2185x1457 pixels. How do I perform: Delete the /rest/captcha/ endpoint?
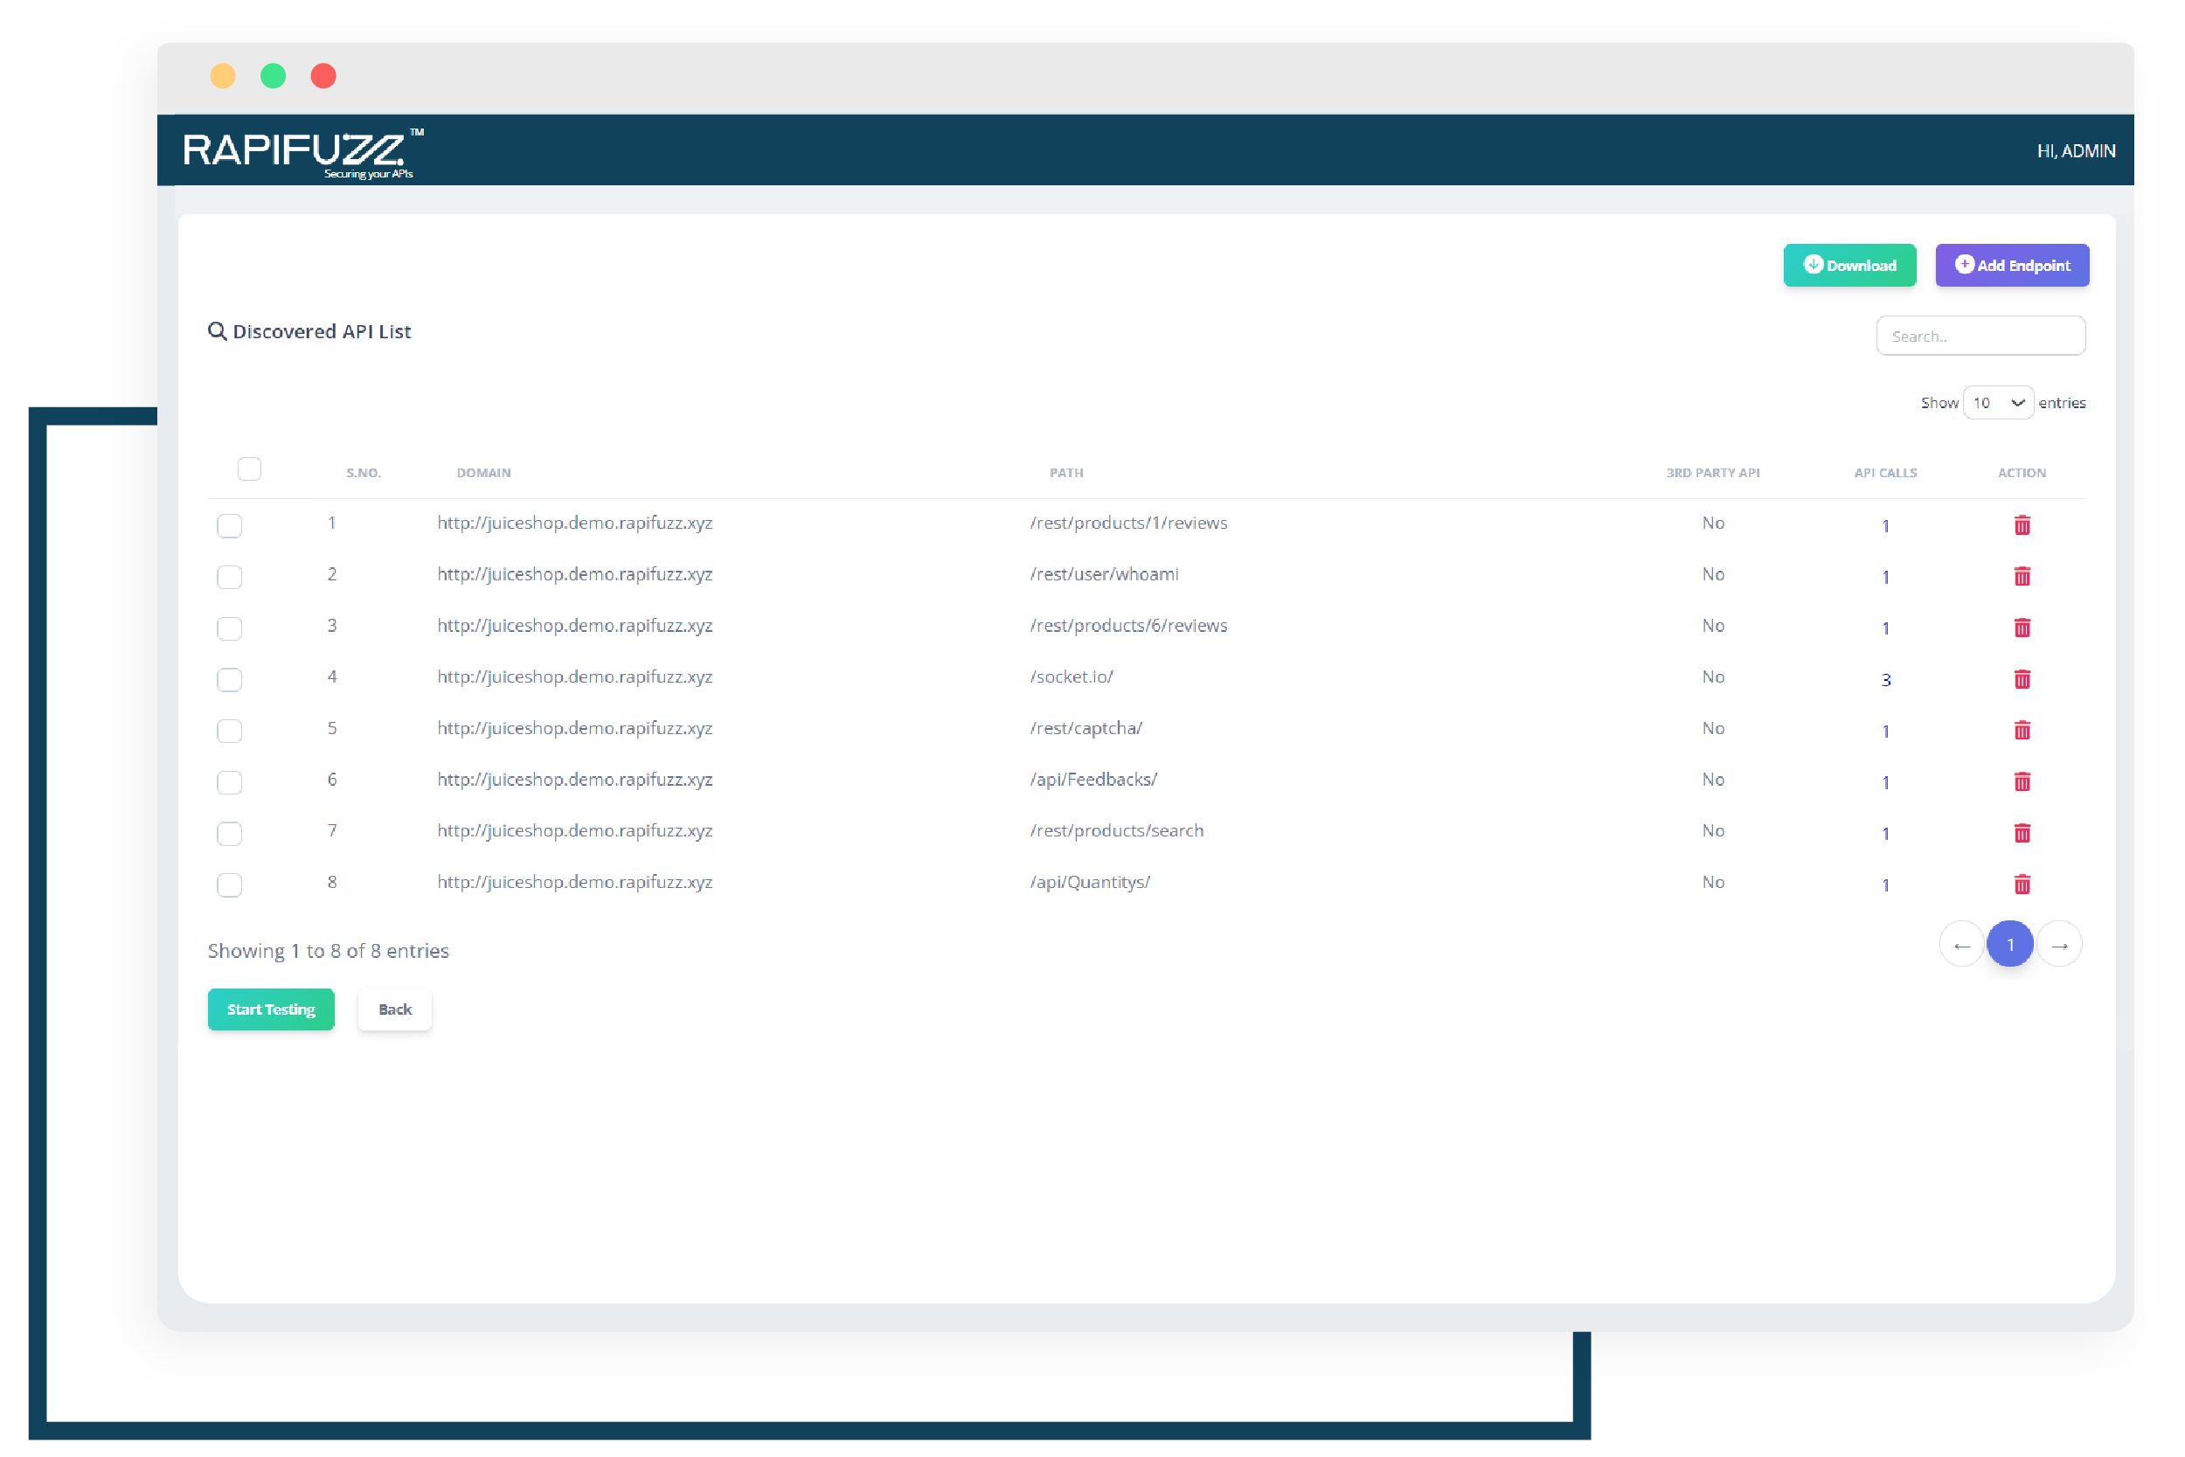(2022, 731)
